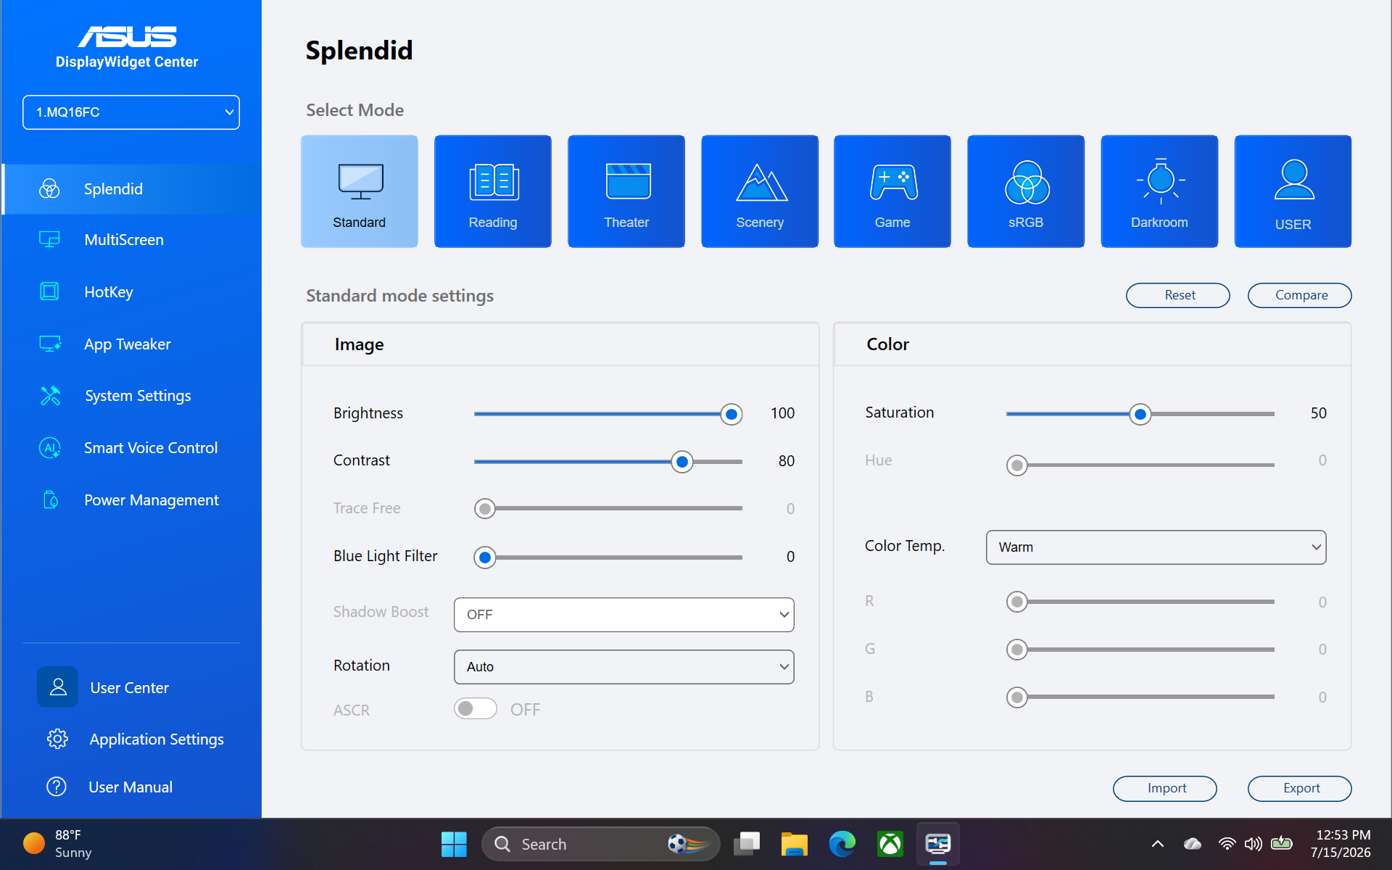This screenshot has width=1392, height=870.
Task: Select the Theater mode tile
Action: pos(626,191)
